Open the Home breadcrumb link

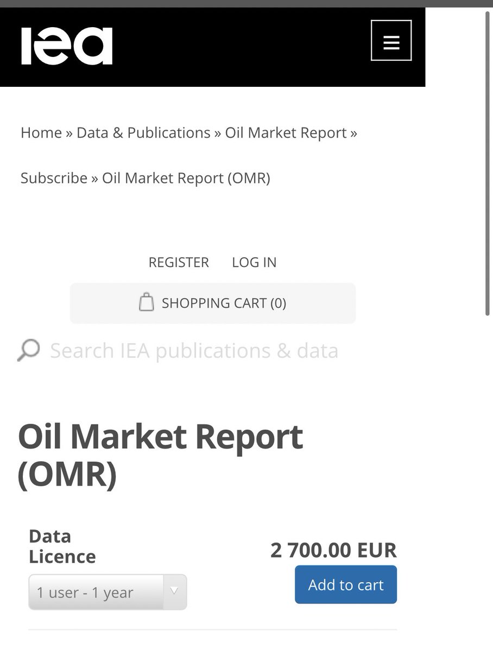click(x=41, y=133)
